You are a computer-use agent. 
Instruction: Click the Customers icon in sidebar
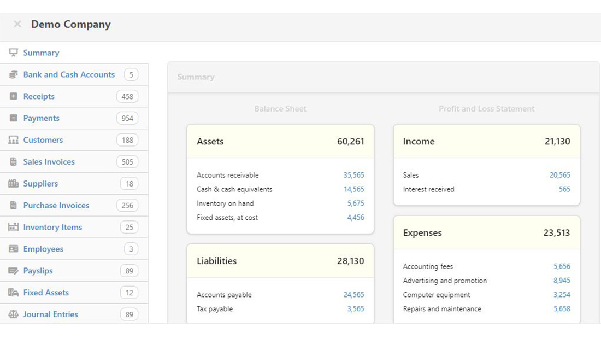pyautogui.click(x=14, y=140)
